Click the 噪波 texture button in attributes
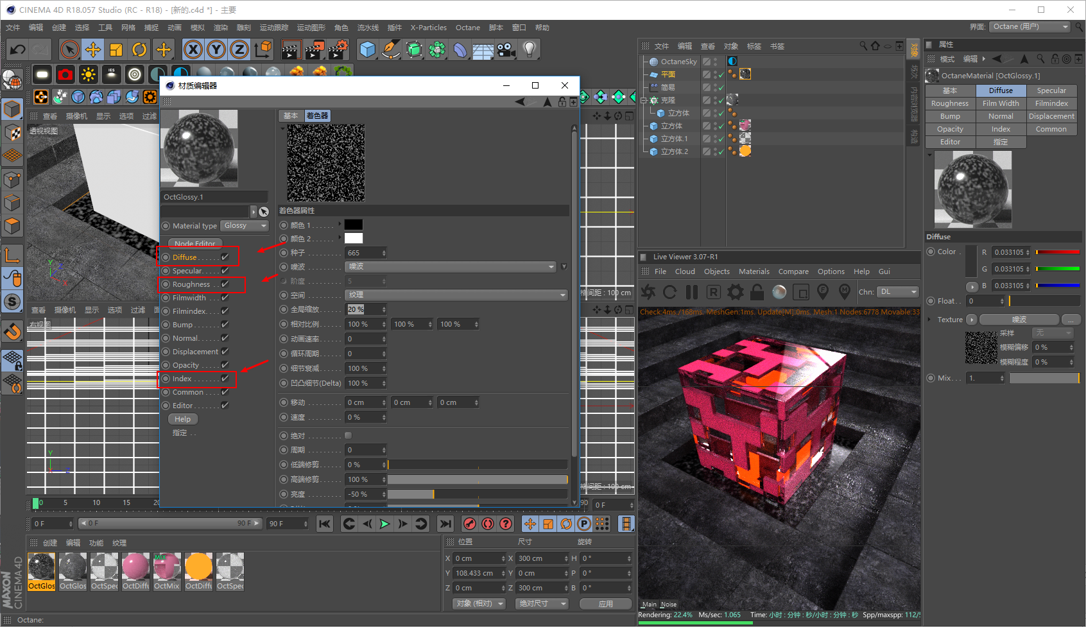Screen dimensions: 1086x627 [x=1019, y=320]
